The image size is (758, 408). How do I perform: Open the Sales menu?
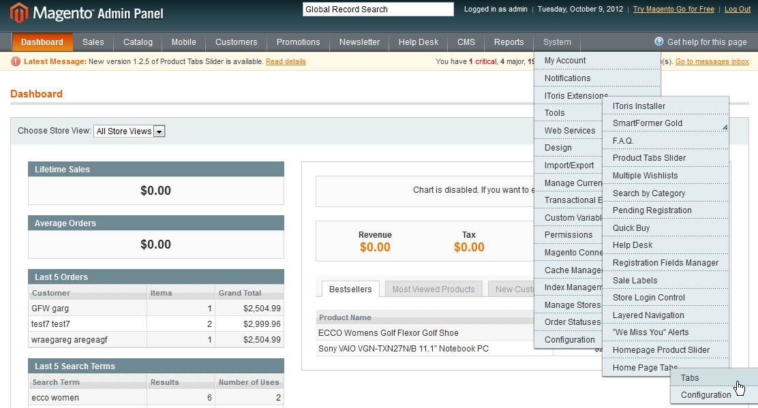[93, 42]
